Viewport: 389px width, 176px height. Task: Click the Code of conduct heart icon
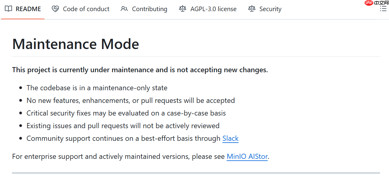(x=55, y=9)
